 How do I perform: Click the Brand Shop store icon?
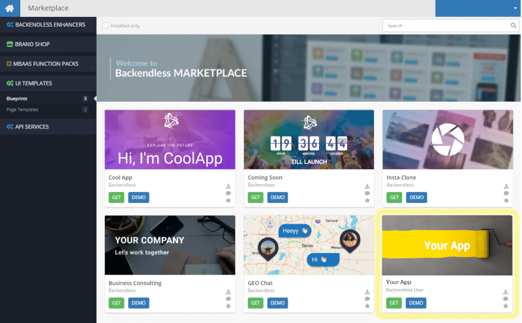tap(10, 44)
